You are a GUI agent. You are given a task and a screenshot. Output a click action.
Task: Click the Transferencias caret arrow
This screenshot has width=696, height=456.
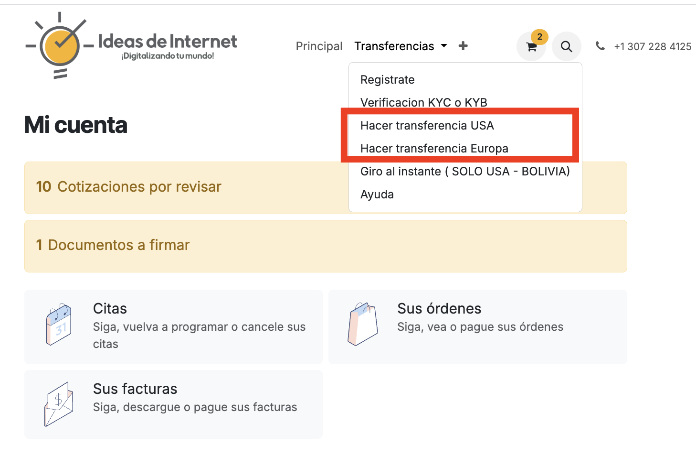444,46
